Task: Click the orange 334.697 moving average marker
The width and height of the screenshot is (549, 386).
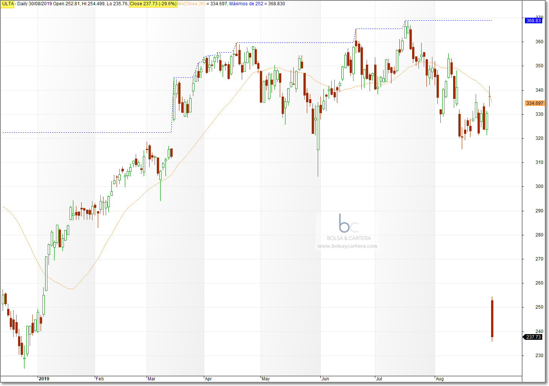Action: [x=534, y=103]
